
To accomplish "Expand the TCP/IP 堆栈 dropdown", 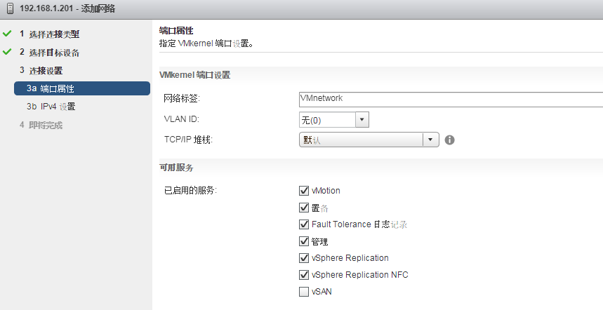I will coord(431,140).
